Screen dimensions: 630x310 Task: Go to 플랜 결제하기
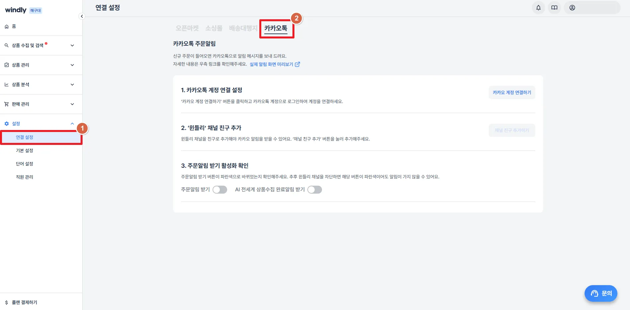[x=25, y=302]
